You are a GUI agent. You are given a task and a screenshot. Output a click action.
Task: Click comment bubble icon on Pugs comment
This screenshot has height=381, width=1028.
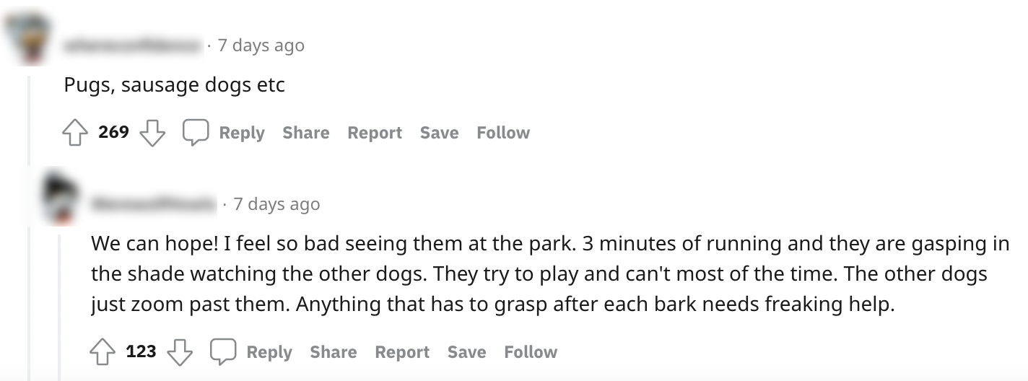point(195,133)
